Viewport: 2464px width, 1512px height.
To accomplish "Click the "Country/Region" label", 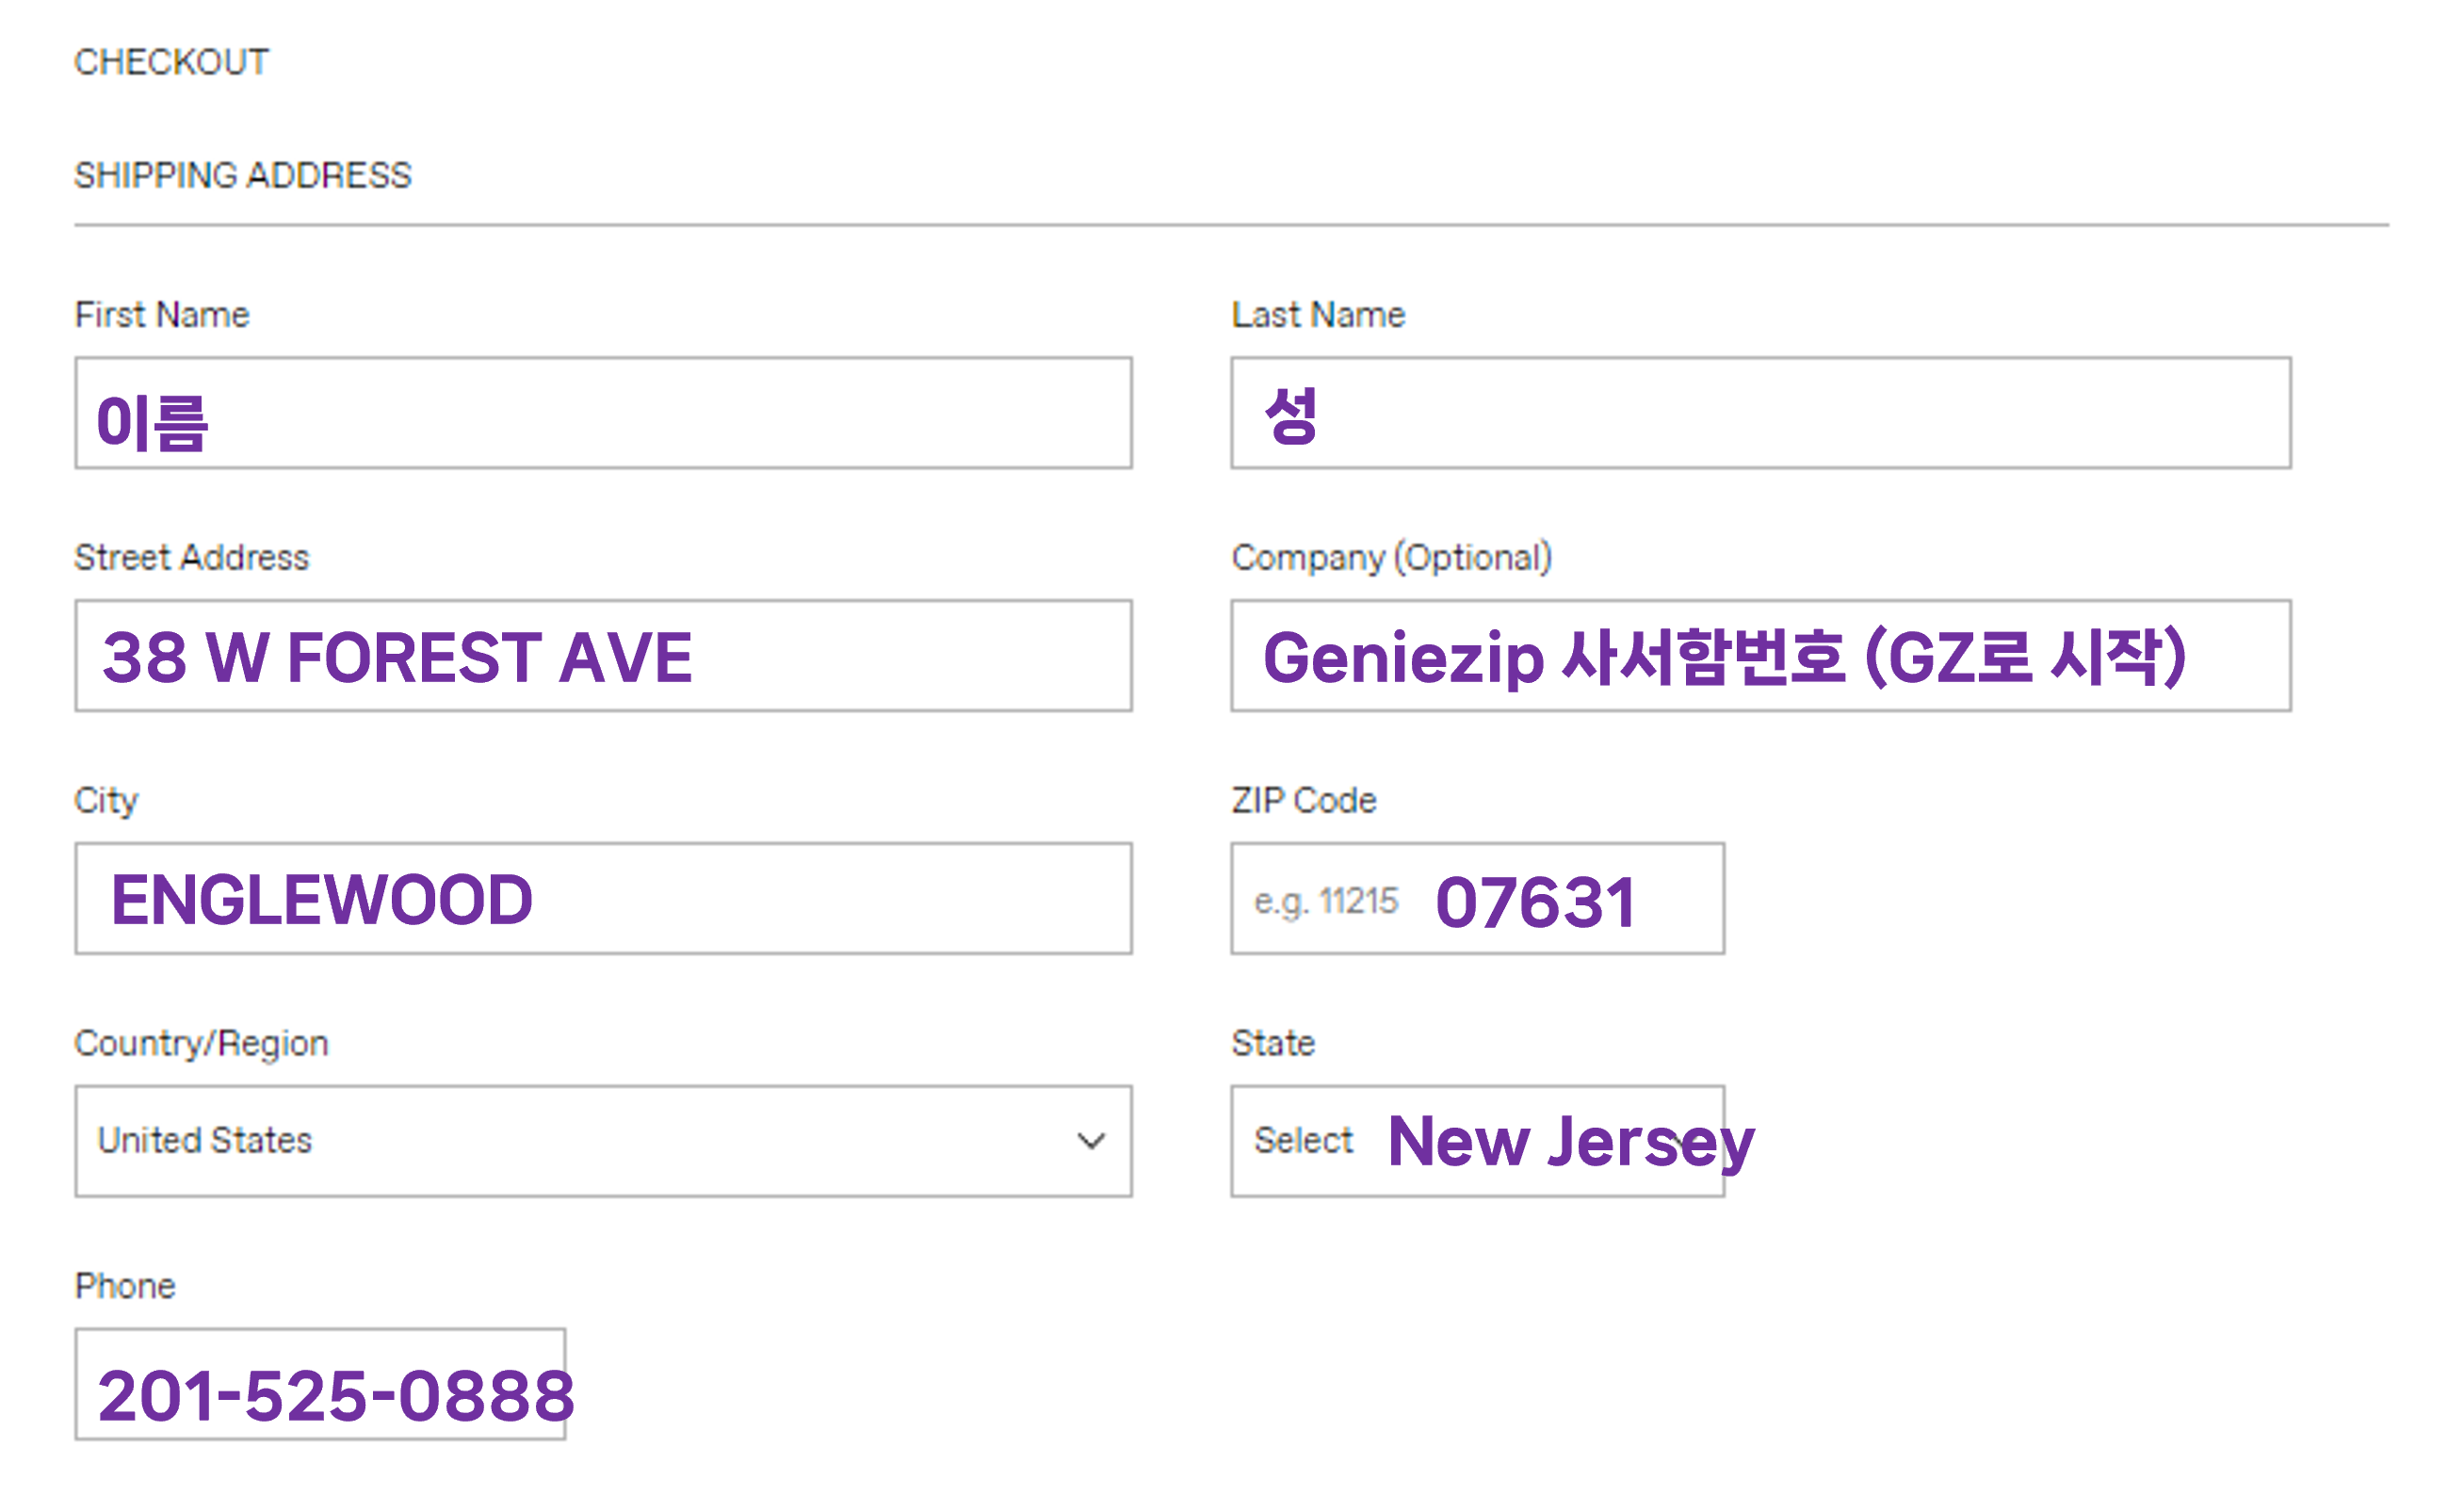I will pyautogui.click(x=201, y=1044).
